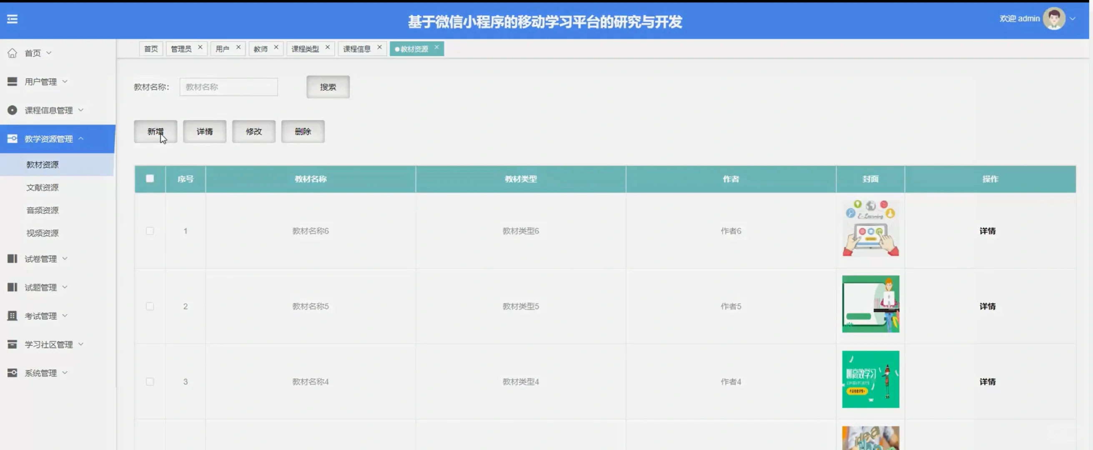Screen dimensions: 1093x450
Task: Click the 系统管理 sidebar icon
Action: coord(12,373)
